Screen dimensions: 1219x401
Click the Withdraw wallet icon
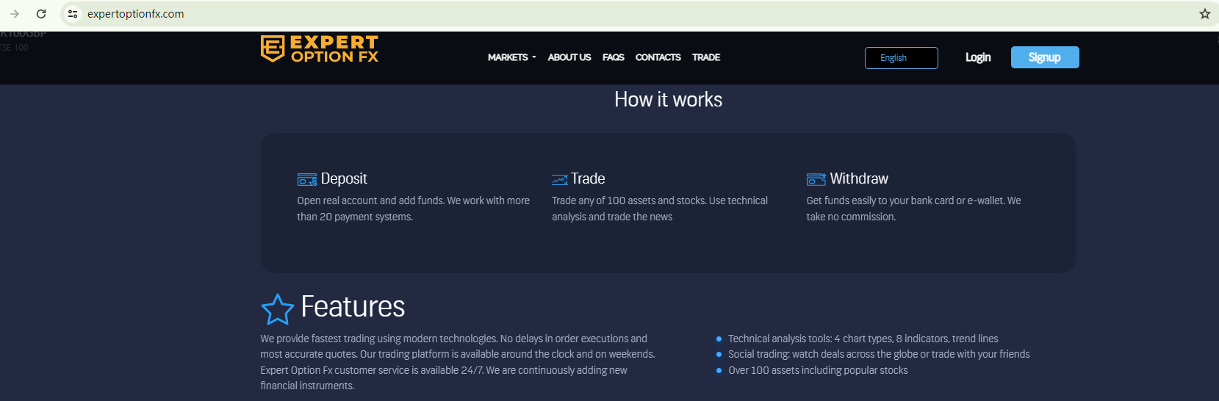pyautogui.click(x=816, y=179)
